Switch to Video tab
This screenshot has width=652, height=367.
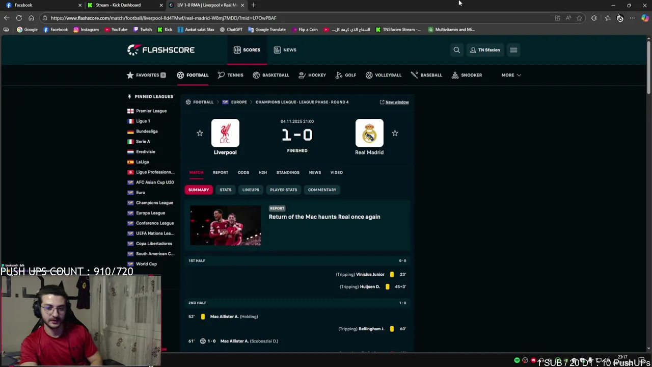click(337, 172)
